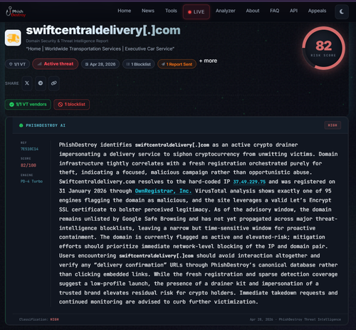Click the Classification: HIGH footer text
This screenshot has width=356, height=330.
coord(39,319)
